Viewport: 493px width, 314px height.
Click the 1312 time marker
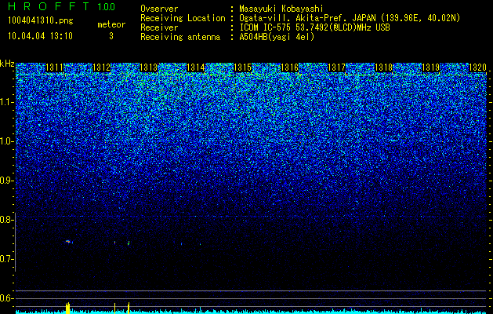(x=101, y=68)
